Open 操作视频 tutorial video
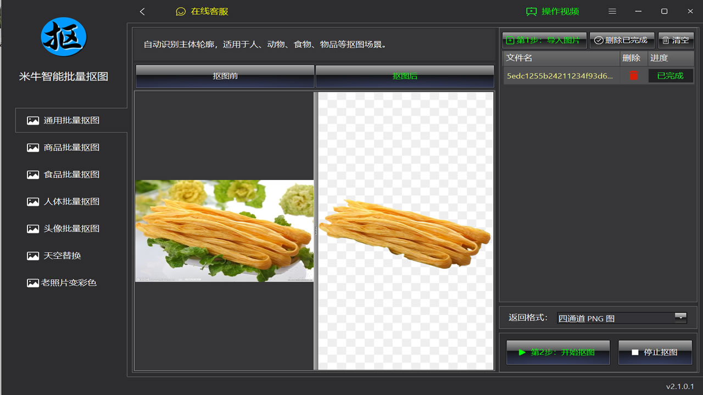703x395 pixels. [x=553, y=12]
